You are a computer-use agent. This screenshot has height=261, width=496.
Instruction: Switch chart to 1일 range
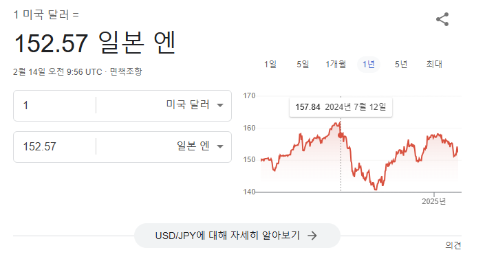270,65
